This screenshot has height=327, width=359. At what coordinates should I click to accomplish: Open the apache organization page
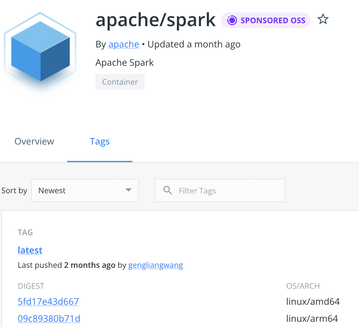pos(124,44)
